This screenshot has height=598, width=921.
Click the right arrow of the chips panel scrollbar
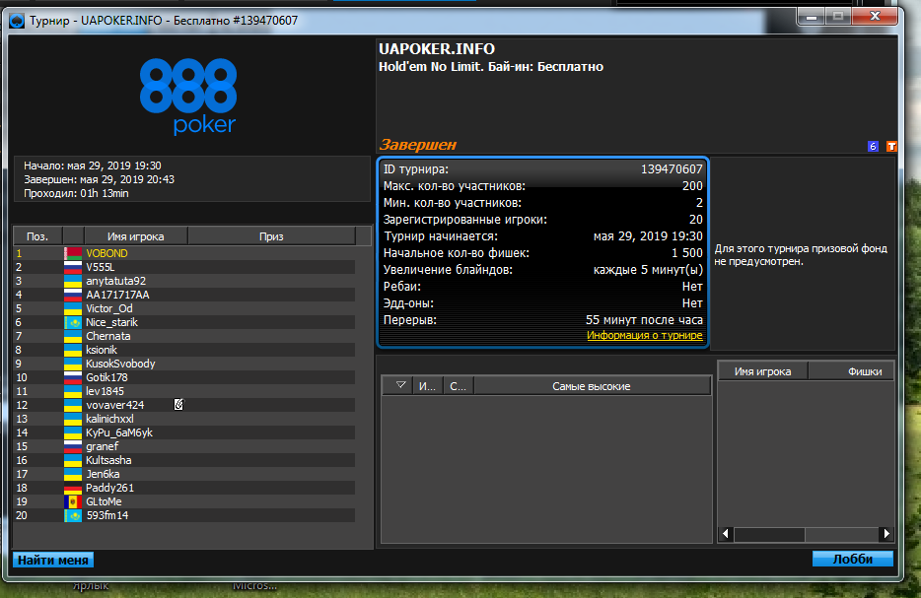(886, 534)
